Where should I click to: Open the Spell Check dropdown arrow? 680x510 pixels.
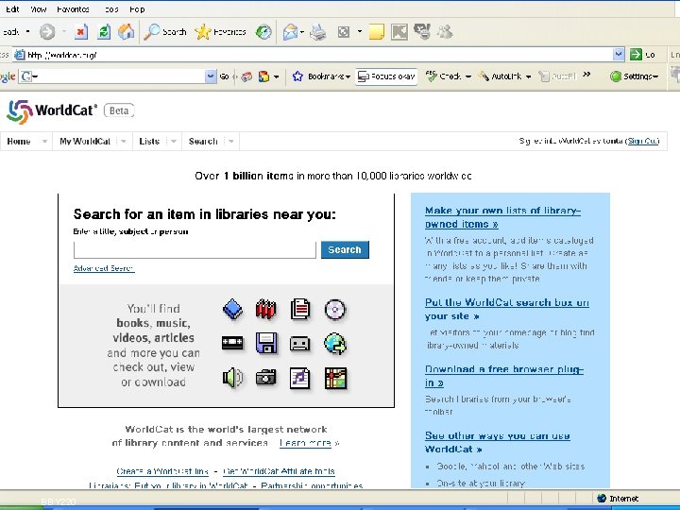click(x=468, y=76)
